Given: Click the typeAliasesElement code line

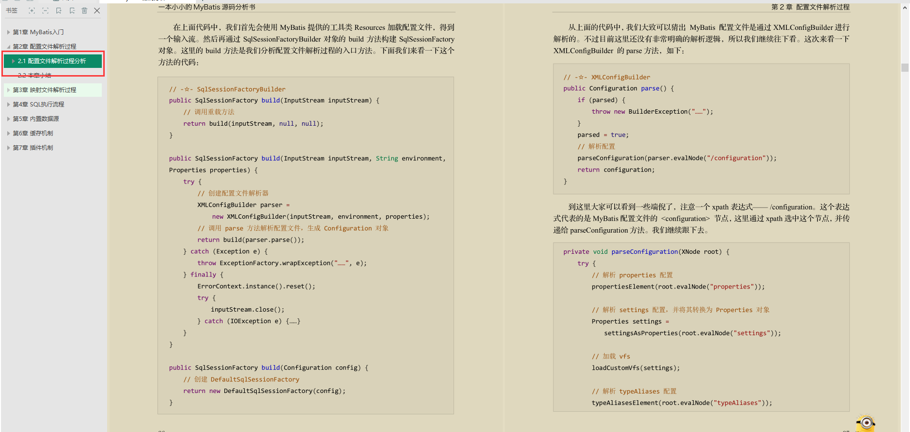Looking at the screenshot, I should tap(682, 403).
